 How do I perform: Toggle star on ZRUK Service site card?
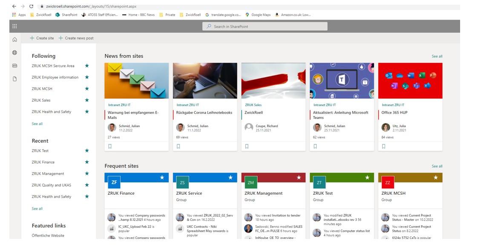tap(230, 178)
